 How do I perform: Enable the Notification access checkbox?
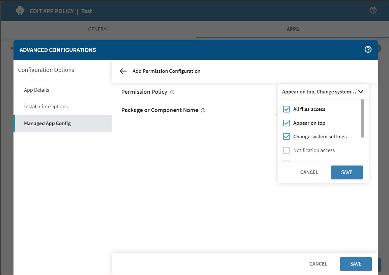(x=286, y=150)
